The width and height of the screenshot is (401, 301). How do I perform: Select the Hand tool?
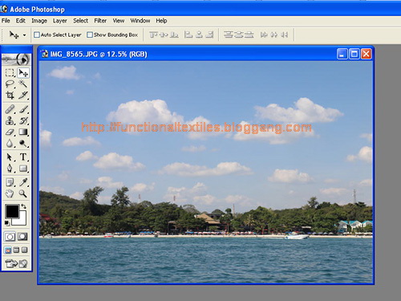click(x=10, y=193)
